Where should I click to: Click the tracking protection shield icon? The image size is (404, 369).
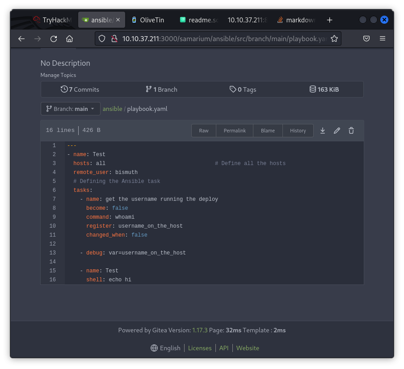(x=101, y=38)
